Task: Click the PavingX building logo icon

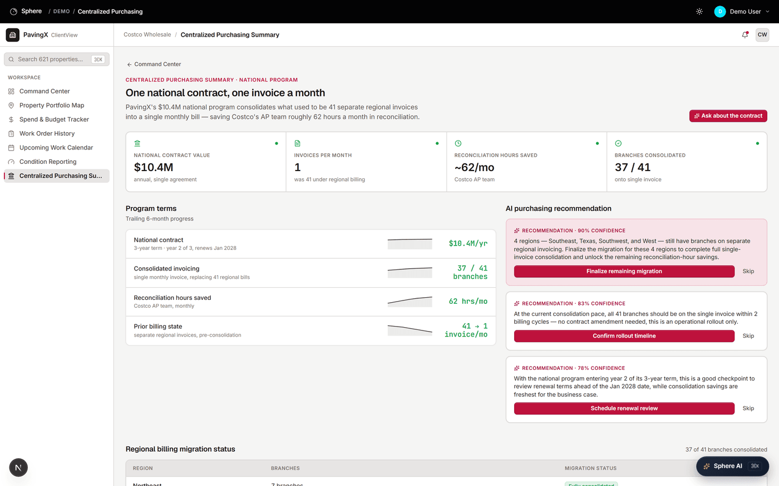Action: (13, 34)
